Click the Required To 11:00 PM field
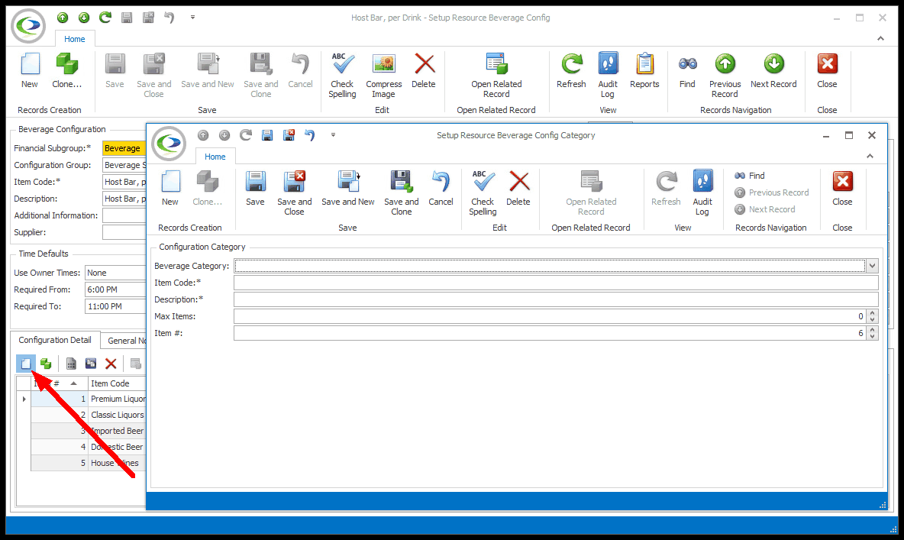Screen dimensions: 904x540 (115, 306)
